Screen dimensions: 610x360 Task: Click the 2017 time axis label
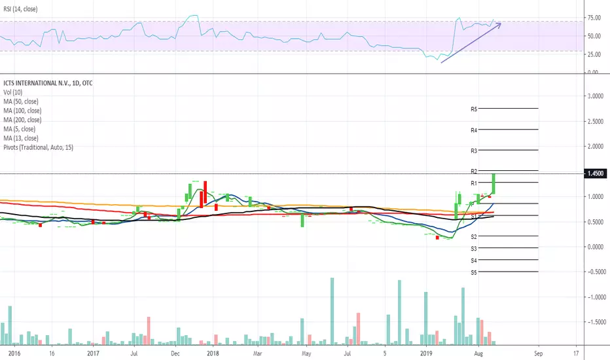tap(94, 353)
